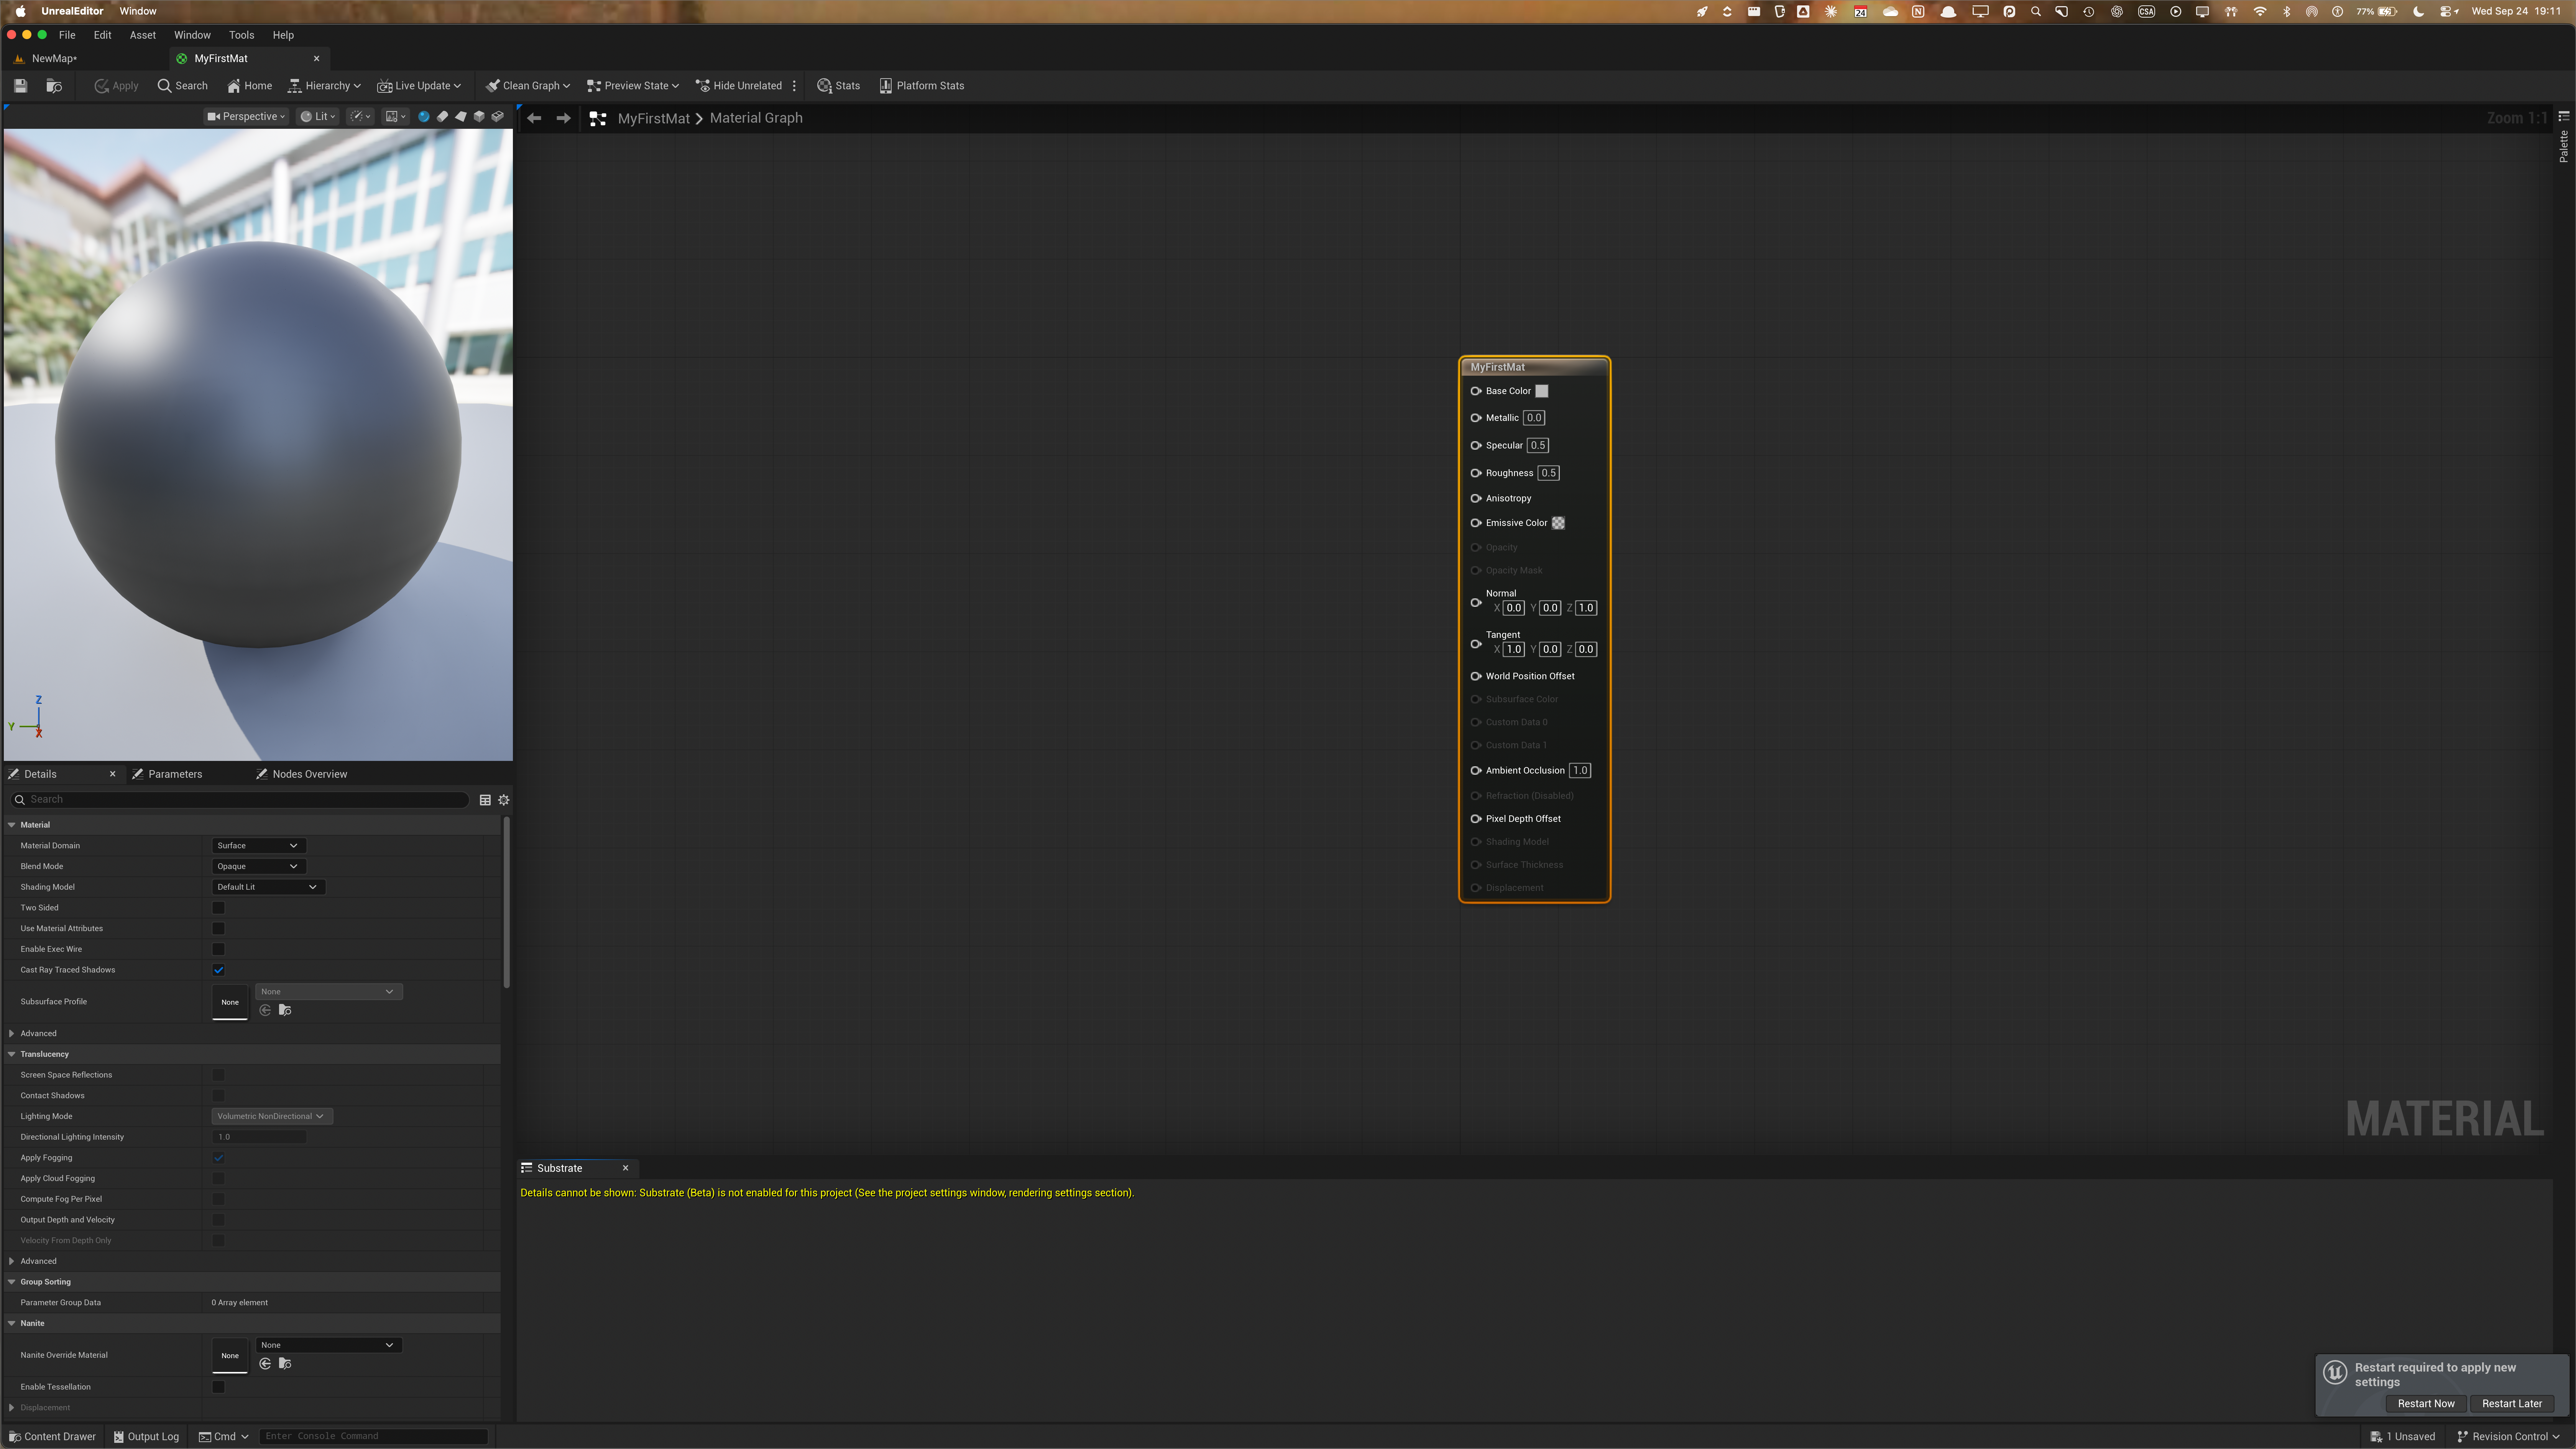This screenshot has width=2576, height=1449.
Task: Open the Clean Graph dropdown
Action: pyautogui.click(x=528, y=86)
